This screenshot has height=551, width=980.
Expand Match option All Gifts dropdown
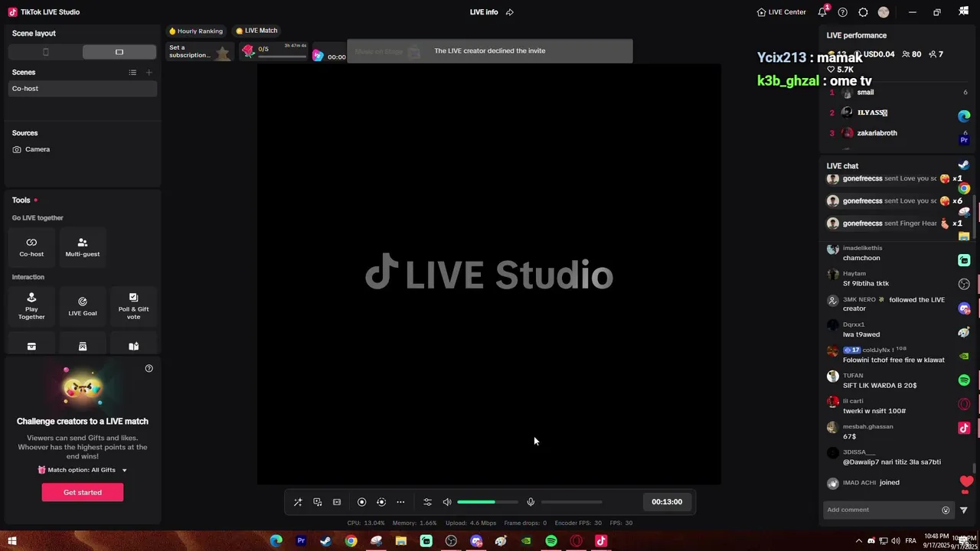(x=83, y=470)
